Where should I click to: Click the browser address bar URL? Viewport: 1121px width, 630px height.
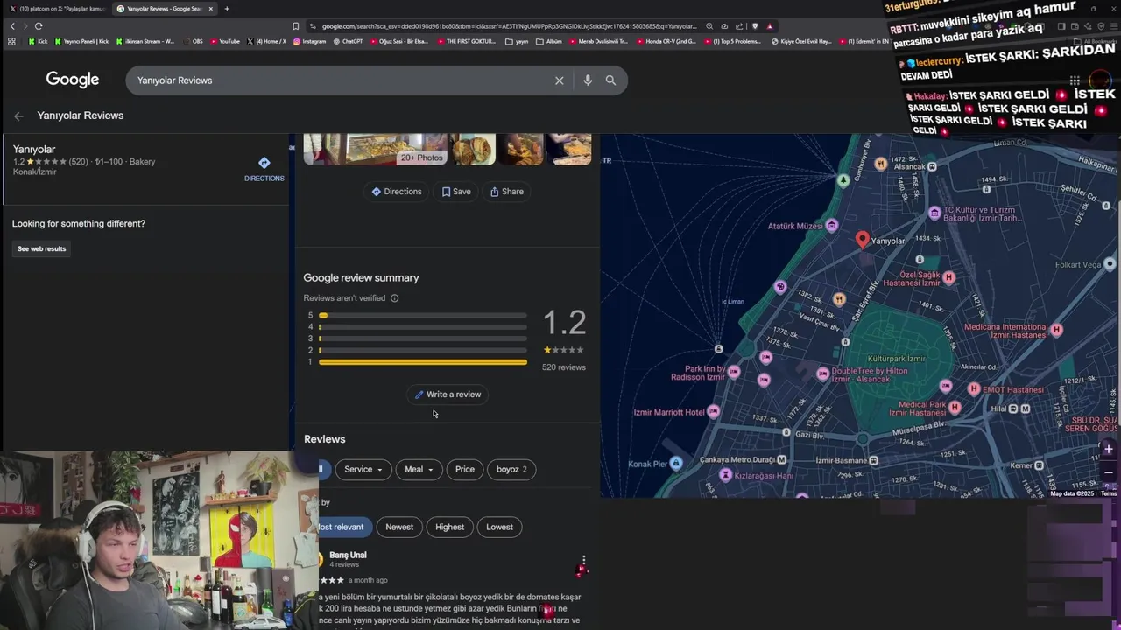[x=508, y=26]
